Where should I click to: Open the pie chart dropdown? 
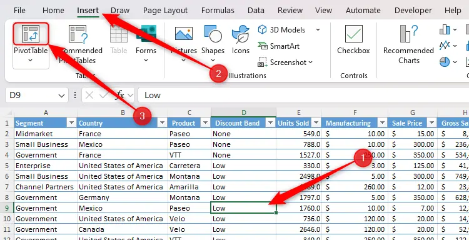pyautogui.click(x=455, y=62)
